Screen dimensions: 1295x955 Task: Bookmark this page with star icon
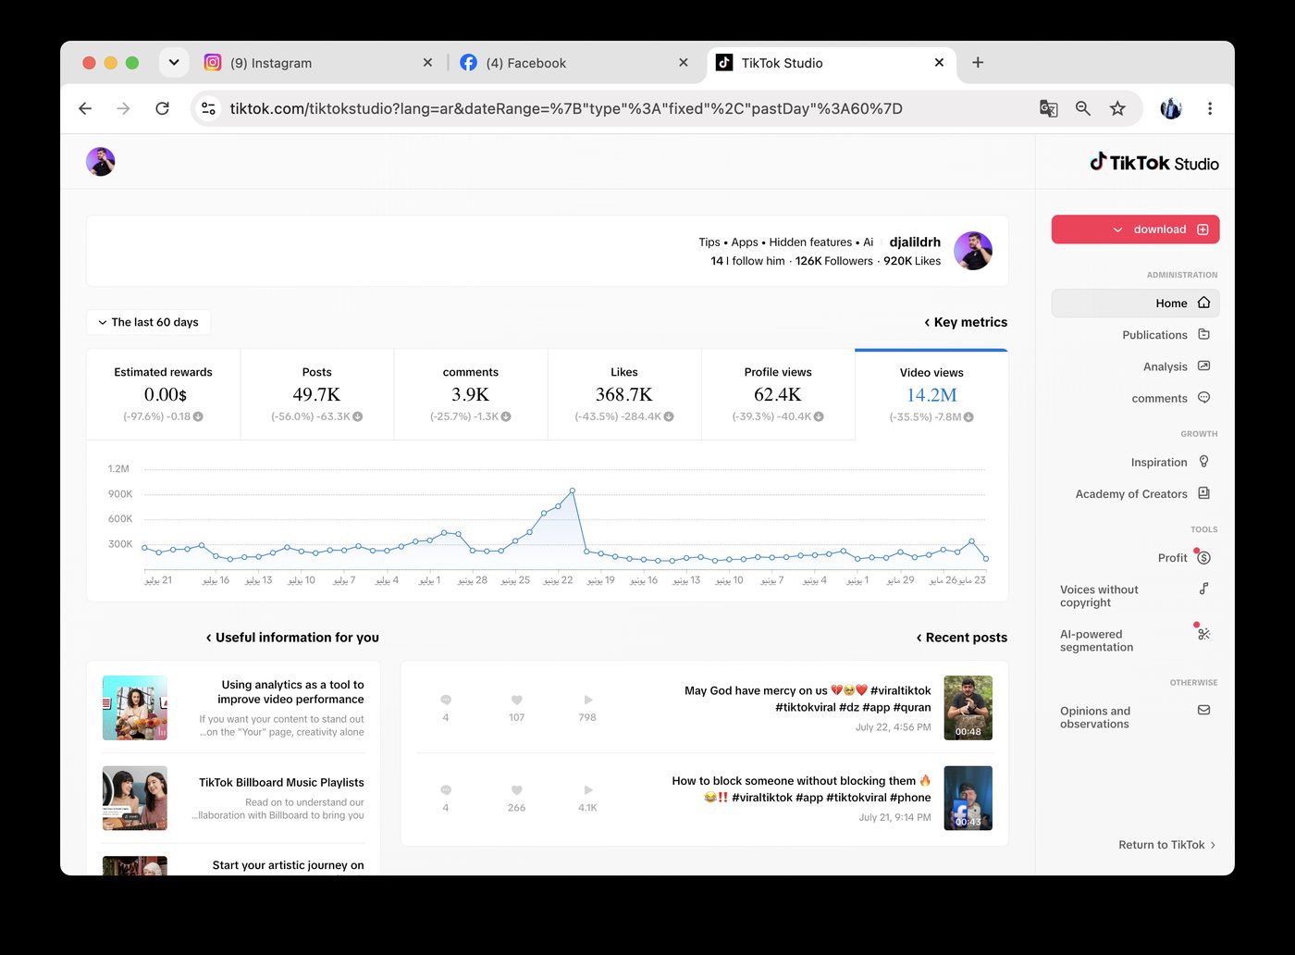(1117, 108)
